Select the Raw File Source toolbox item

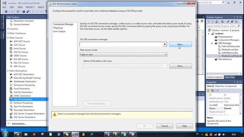pyautogui.click(x=21, y=63)
